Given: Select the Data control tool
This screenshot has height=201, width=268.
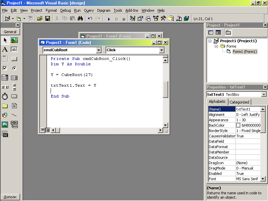Looking at the screenshot, I should point(14,124).
